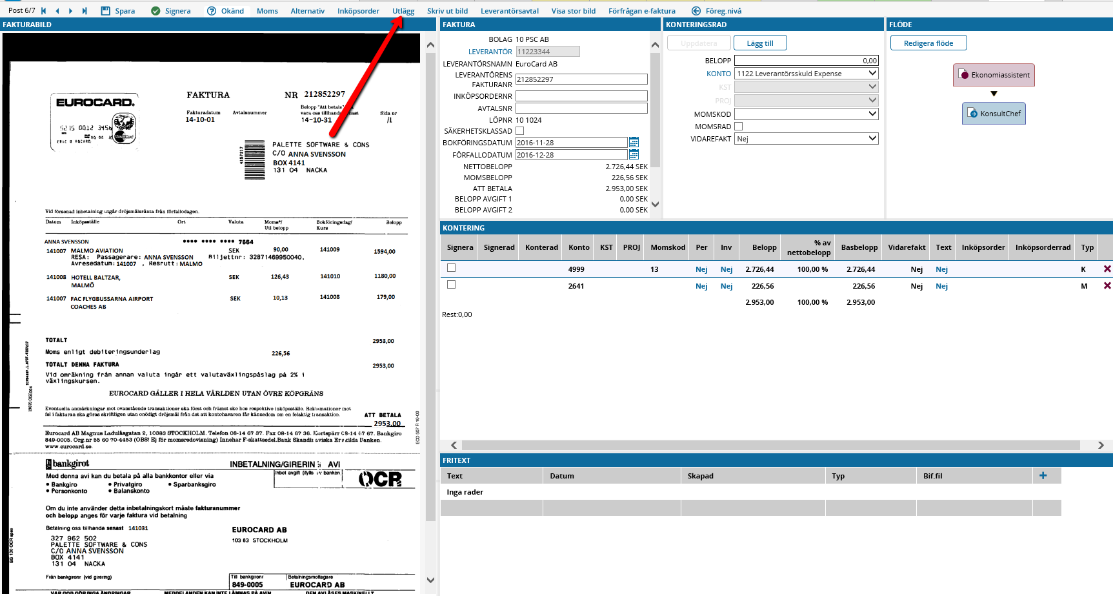Open the Vidarefakt dropdown
Screen dimensions: 1113x596
[x=807, y=138]
